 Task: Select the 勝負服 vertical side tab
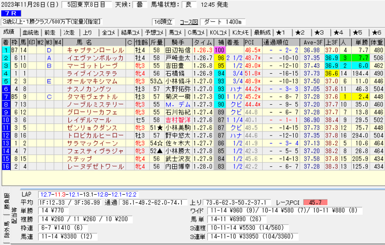pyautogui.click(x=6, y=202)
